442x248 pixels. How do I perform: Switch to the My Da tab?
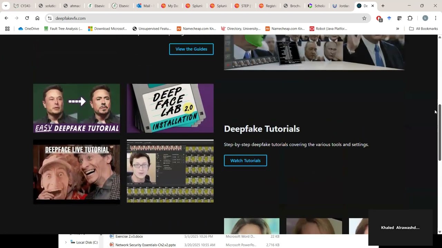pos(170,6)
